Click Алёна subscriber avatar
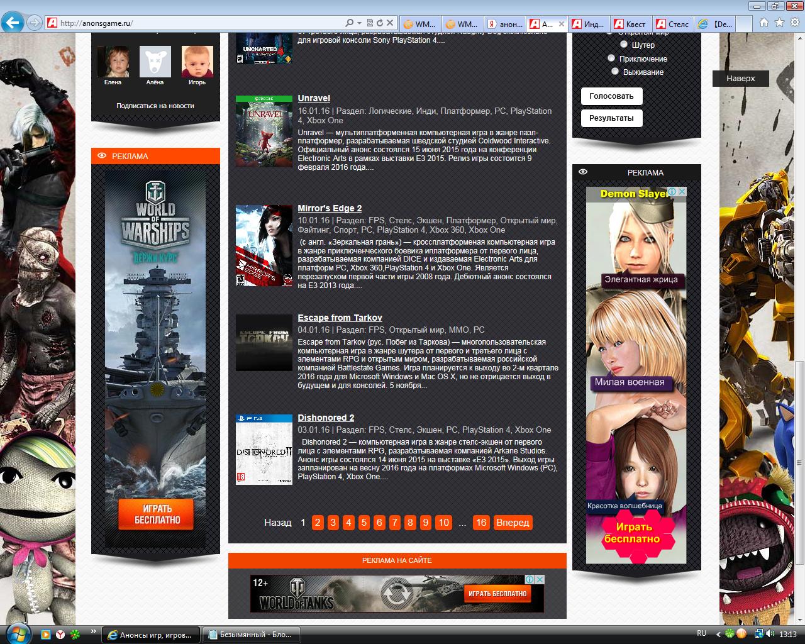 pyautogui.click(x=155, y=62)
